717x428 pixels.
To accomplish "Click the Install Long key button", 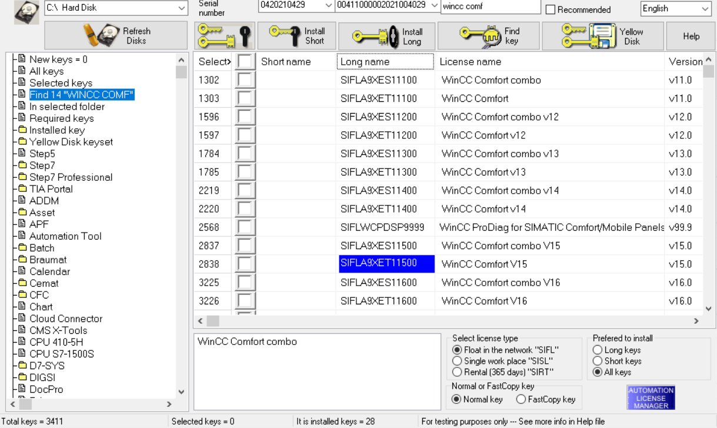I will coord(387,36).
